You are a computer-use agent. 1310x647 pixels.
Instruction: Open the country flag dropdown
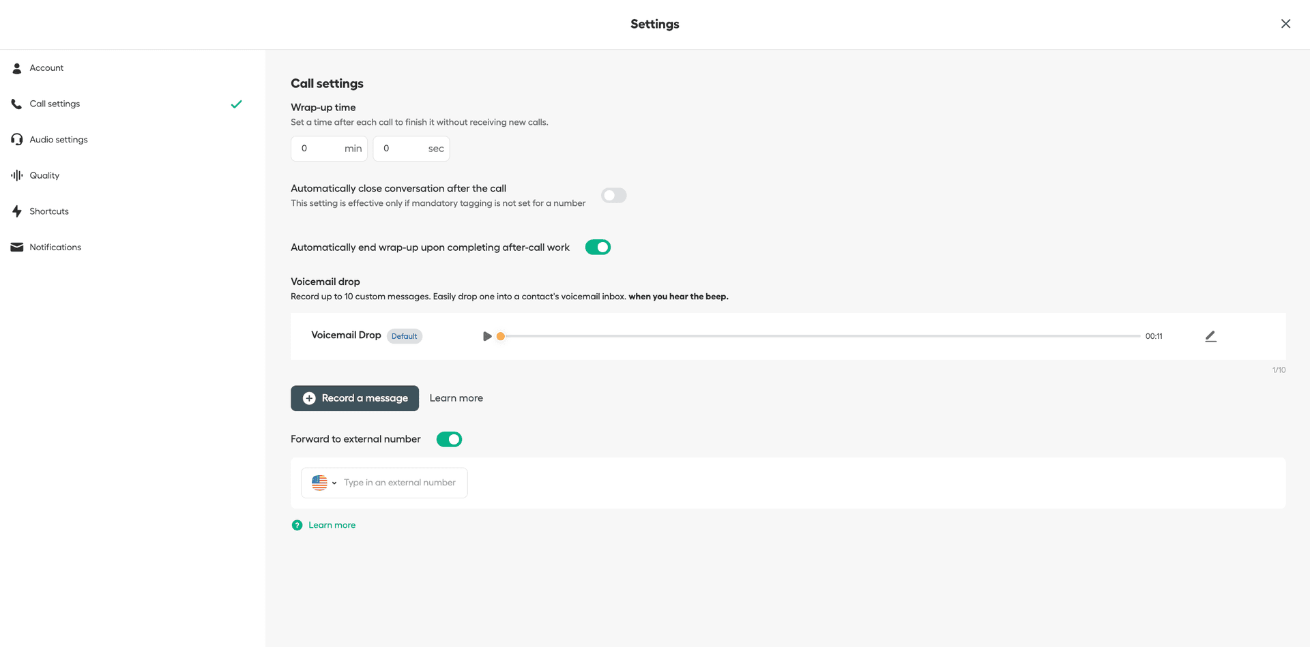(324, 483)
